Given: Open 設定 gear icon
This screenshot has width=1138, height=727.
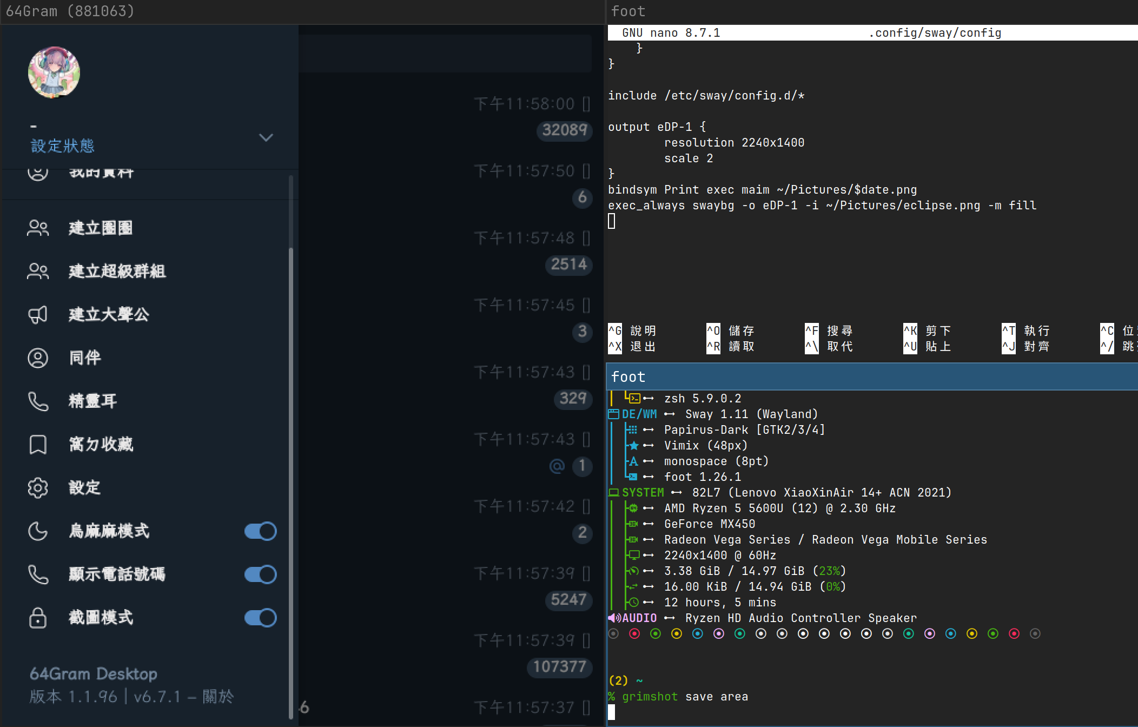Looking at the screenshot, I should click(38, 488).
